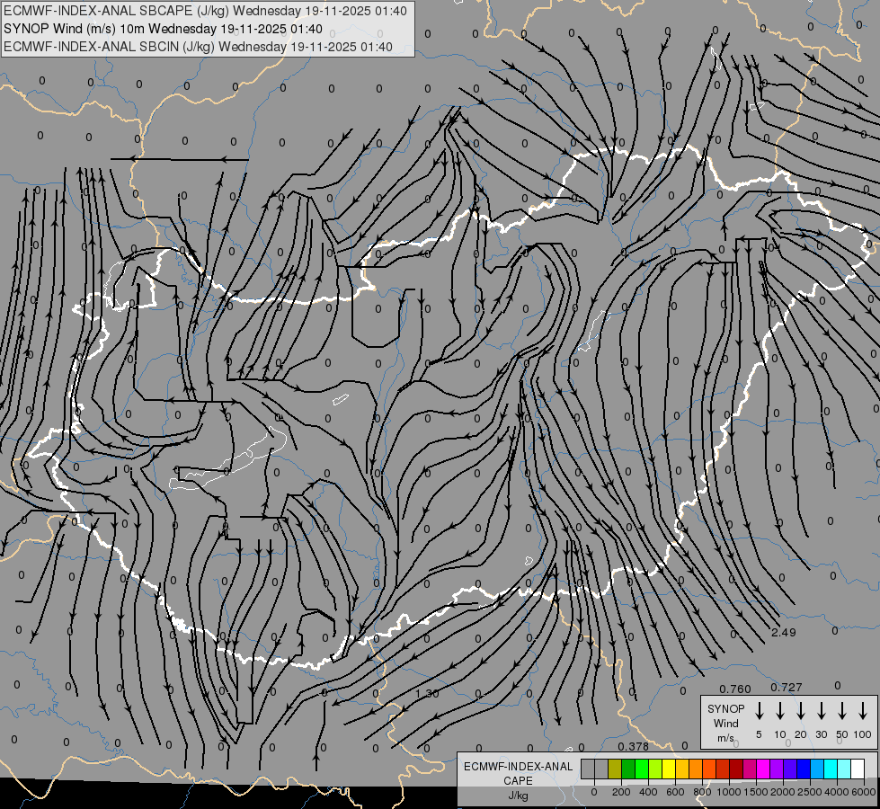Pick the lime swatch after 400 tick
Viewport: 880px width, 809px height.
coord(655,769)
